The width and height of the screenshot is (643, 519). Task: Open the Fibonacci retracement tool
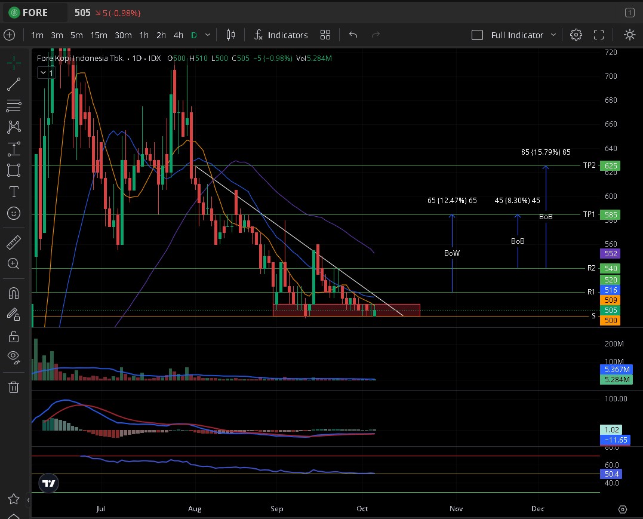point(14,106)
